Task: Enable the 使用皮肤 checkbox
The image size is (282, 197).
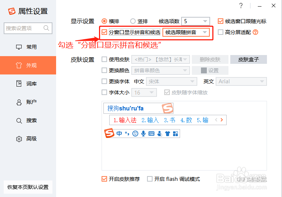Action: click(x=104, y=59)
